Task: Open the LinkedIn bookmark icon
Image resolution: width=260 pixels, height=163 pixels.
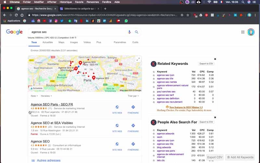Action: (87, 21)
